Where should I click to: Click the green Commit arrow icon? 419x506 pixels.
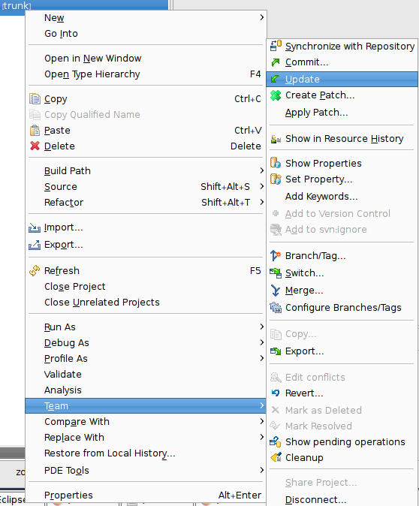click(276, 62)
